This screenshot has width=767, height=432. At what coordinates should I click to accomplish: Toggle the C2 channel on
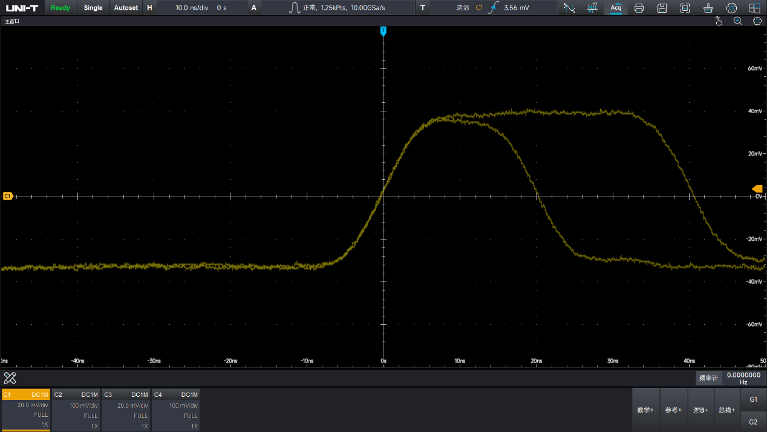pyautogui.click(x=75, y=410)
